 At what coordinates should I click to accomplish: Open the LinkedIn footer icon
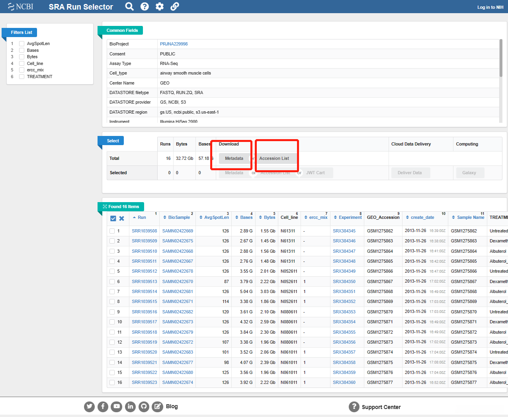click(130, 407)
